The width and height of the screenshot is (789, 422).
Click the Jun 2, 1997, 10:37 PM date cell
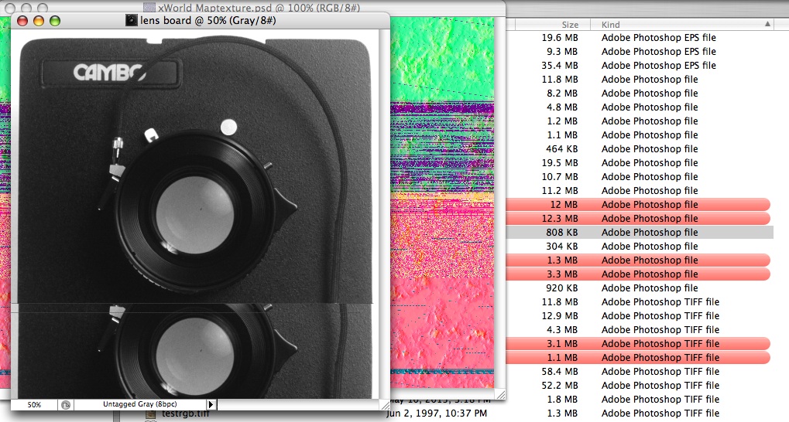(437, 413)
